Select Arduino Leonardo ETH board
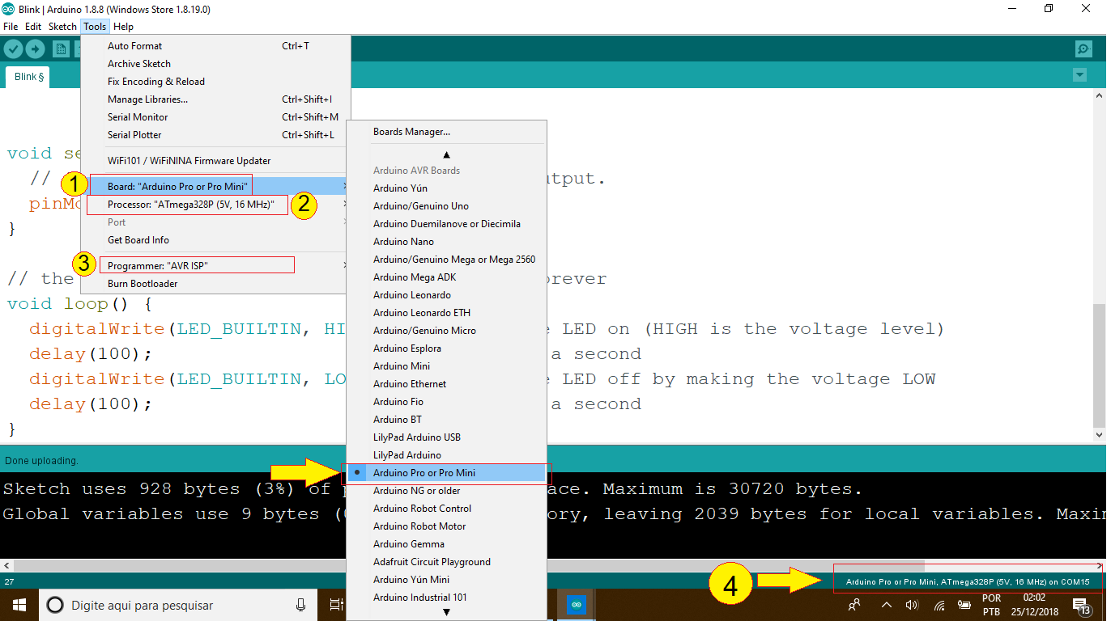1111x621 pixels. coord(446,313)
